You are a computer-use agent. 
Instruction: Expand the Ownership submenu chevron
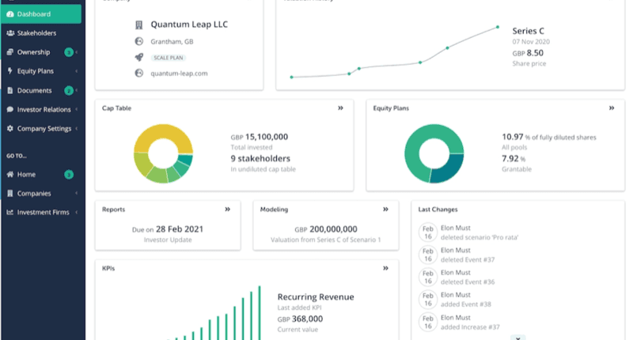77,52
